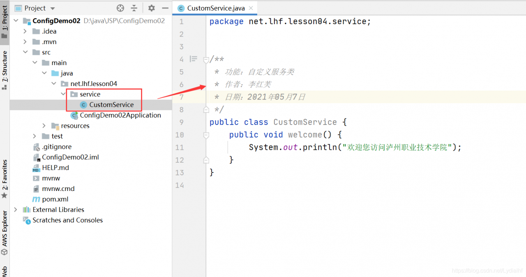Expand the resources folder
Image resolution: width=526 pixels, height=277 pixels.
(x=44, y=126)
